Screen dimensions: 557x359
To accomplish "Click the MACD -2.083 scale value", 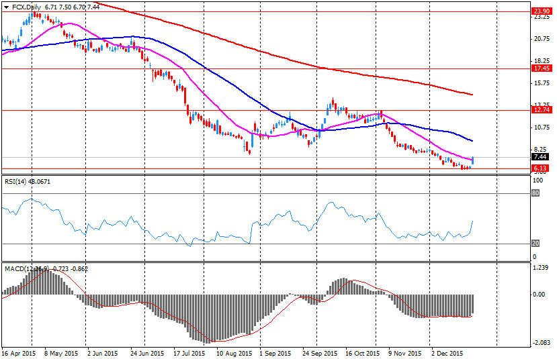I will [541, 343].
